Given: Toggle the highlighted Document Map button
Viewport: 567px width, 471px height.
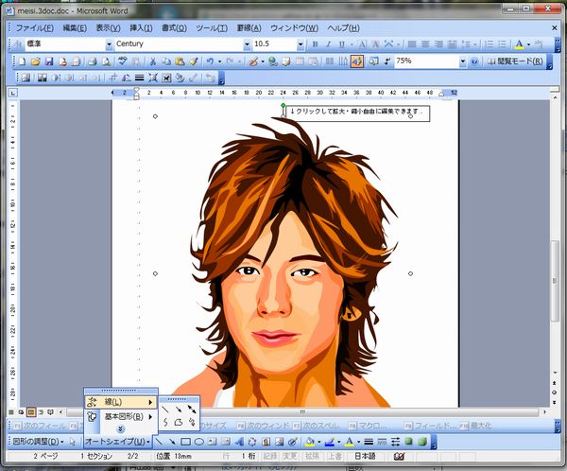Looking at the screenshot, I should point(357,61).
